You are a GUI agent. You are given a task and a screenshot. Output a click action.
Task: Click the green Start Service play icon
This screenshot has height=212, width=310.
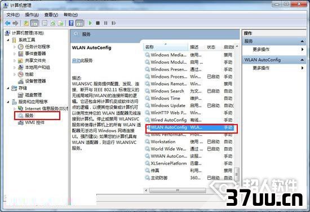(x=90, y=23)
